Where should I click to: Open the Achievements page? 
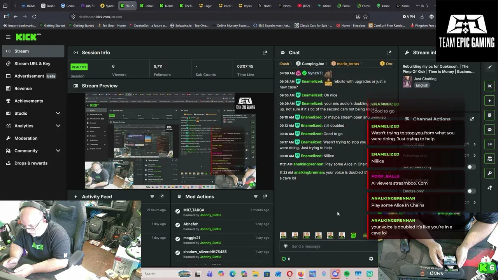tap(33, 101)
